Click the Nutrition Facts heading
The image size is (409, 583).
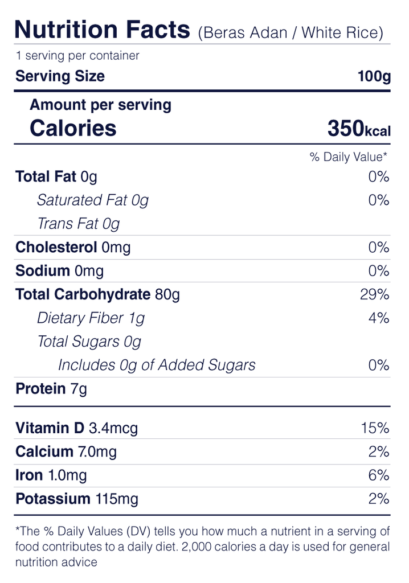coord(102,28)
